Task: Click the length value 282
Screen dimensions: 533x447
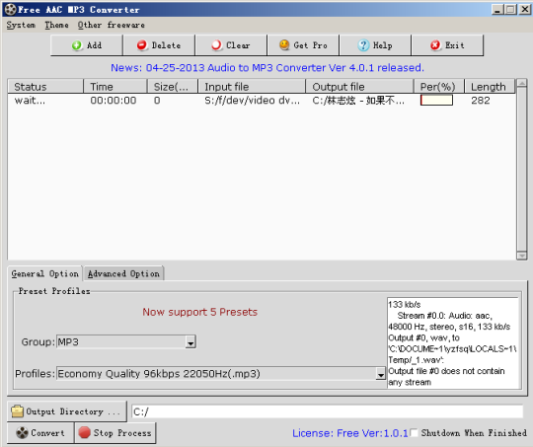Action: (x=481, y=101)
